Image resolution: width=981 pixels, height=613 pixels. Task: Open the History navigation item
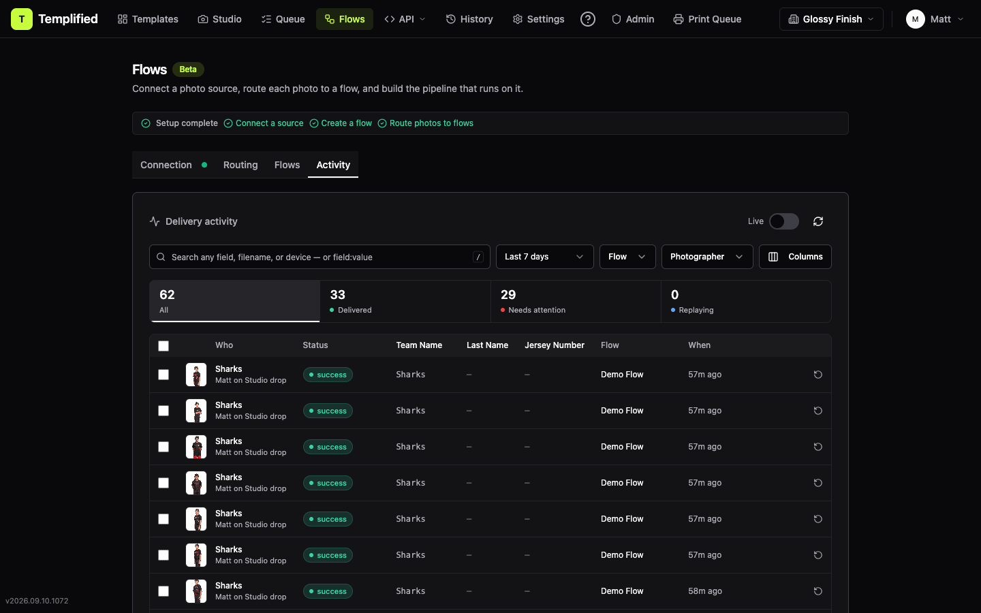(x=469, y=19)
